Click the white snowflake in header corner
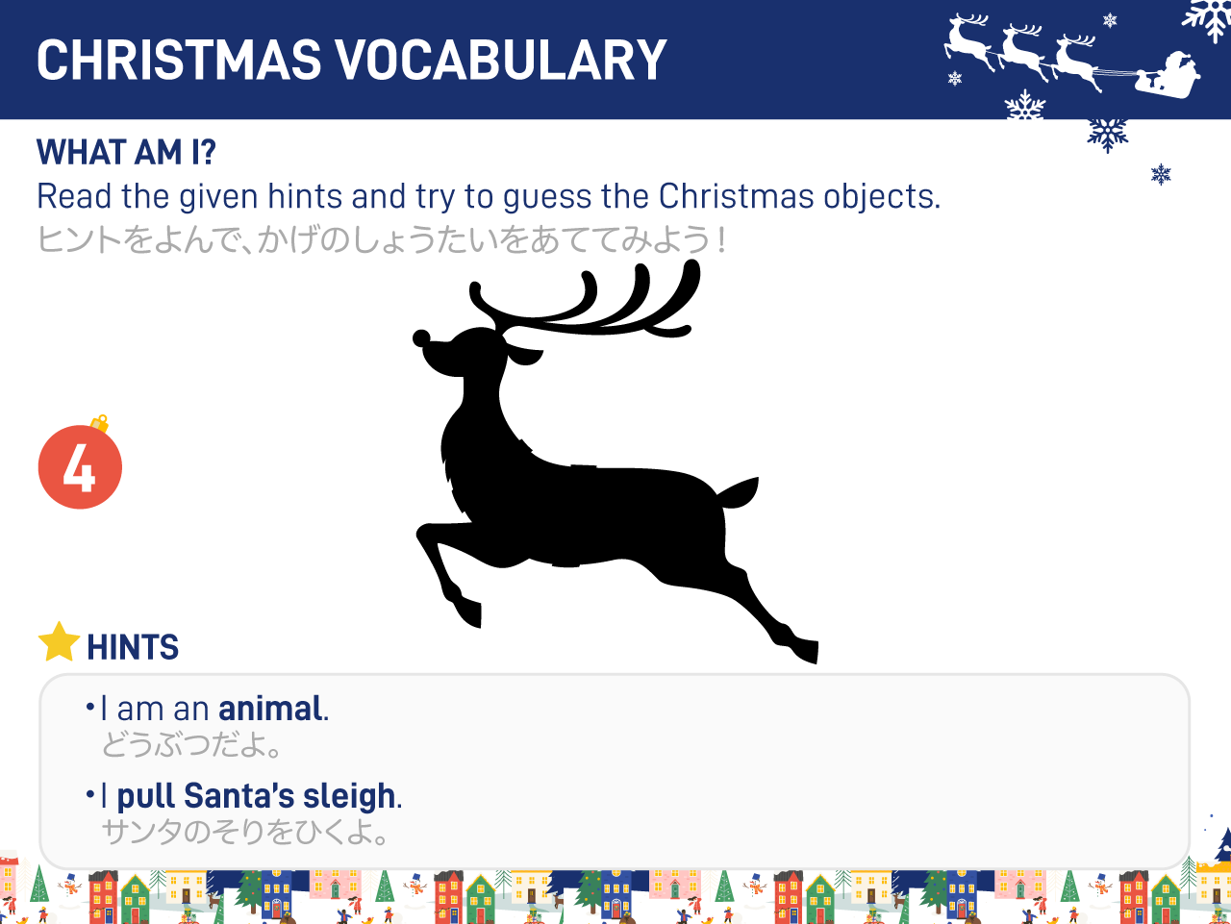The width and height of the screenshot is (1231, 924). 1208,17
